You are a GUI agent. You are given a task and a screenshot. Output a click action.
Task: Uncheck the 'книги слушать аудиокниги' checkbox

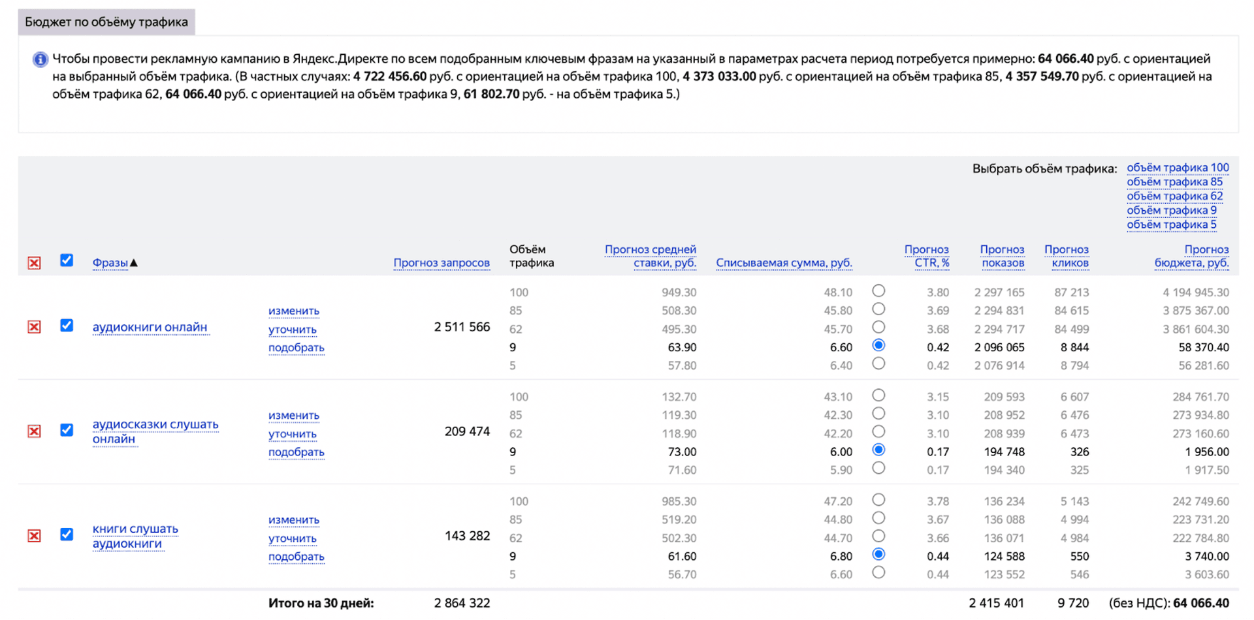pos(67,535)
